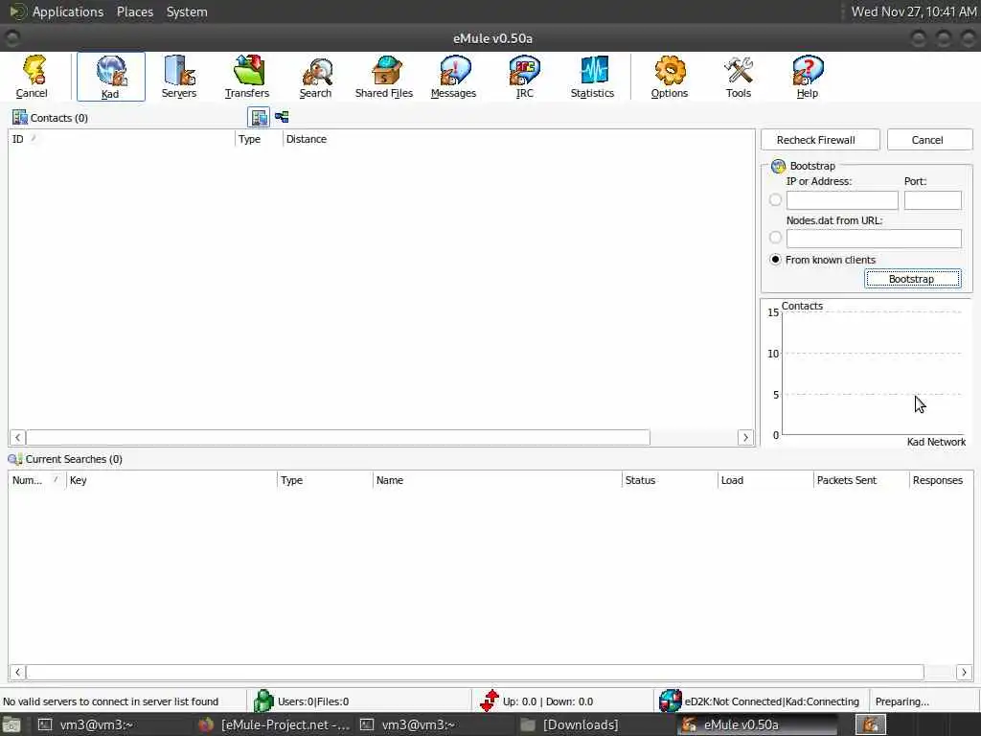981x736 pixels.
Task: Open the Statistics toolbar icon
Action: [592, 77]
